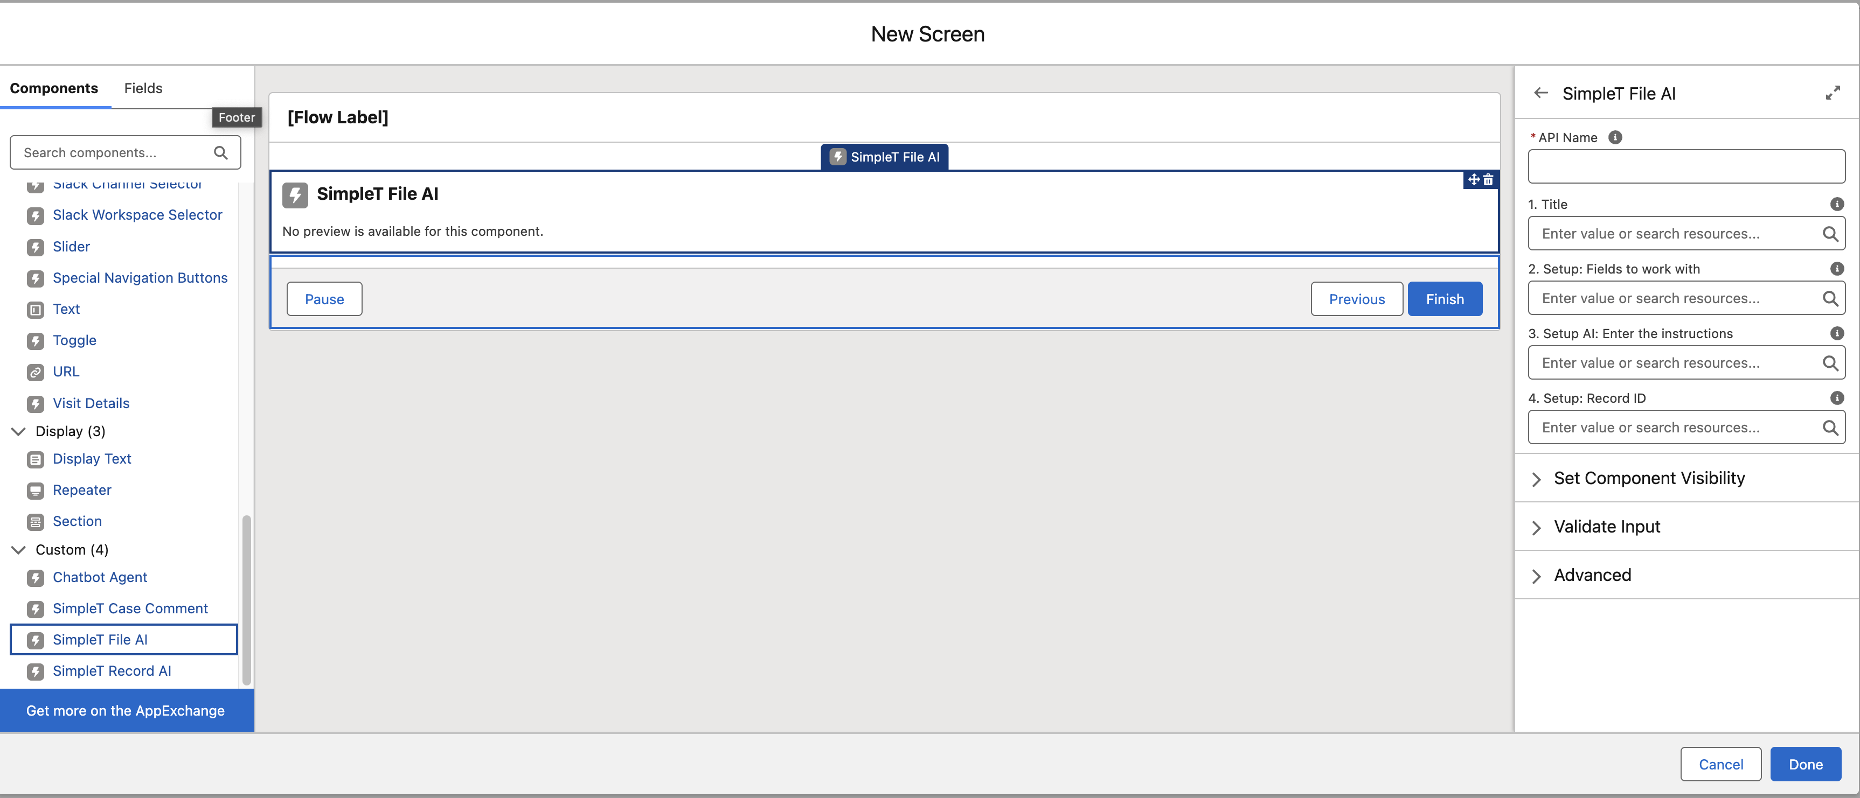1860x798 pixels.
Task: Switch to the Components tab
Action: pos(54,88)
